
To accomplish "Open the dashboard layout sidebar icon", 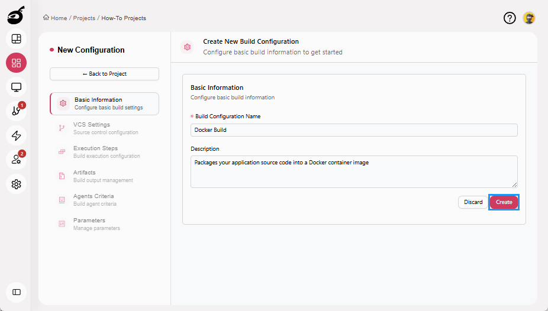I will tap(16, 39).
